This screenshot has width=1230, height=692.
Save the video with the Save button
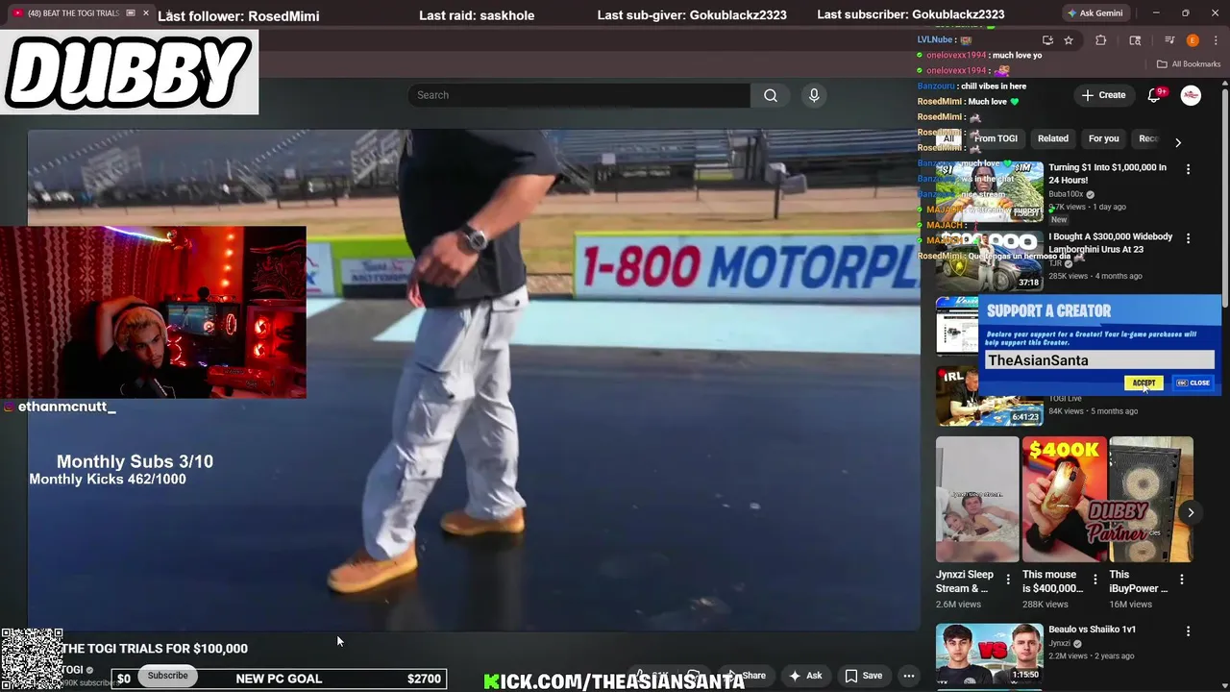click(864, 676)
